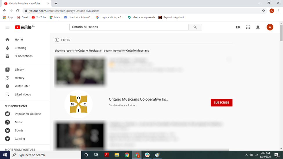
Task: Click the search magnifier button
Action: click(195, 27)
